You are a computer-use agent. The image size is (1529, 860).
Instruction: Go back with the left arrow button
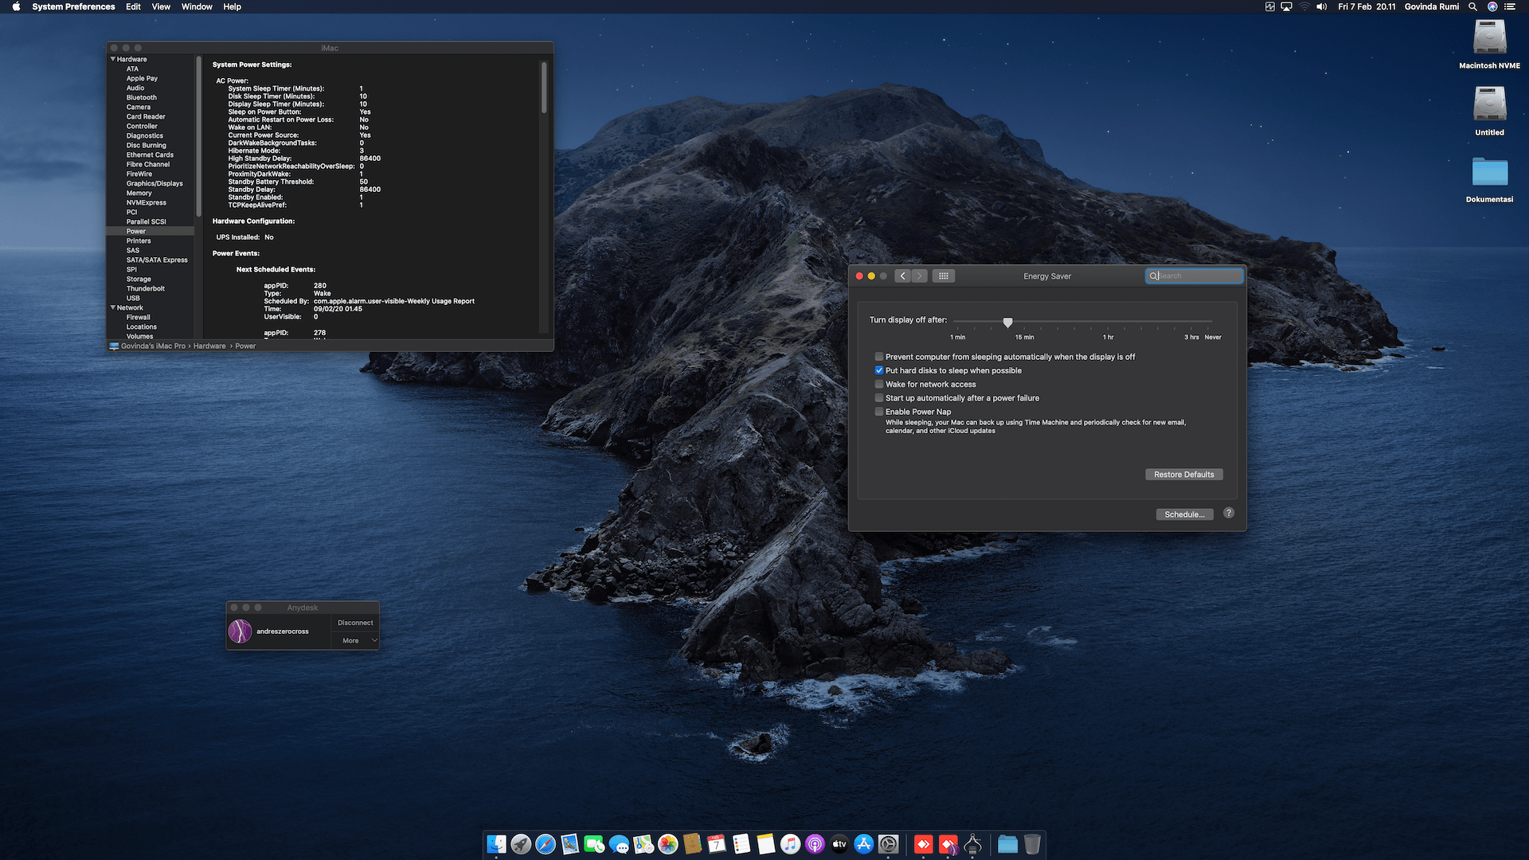902,276
